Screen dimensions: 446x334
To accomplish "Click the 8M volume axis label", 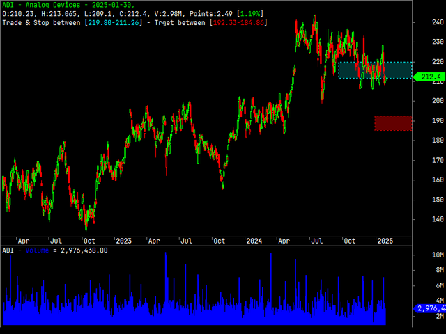I will [440, 270].
